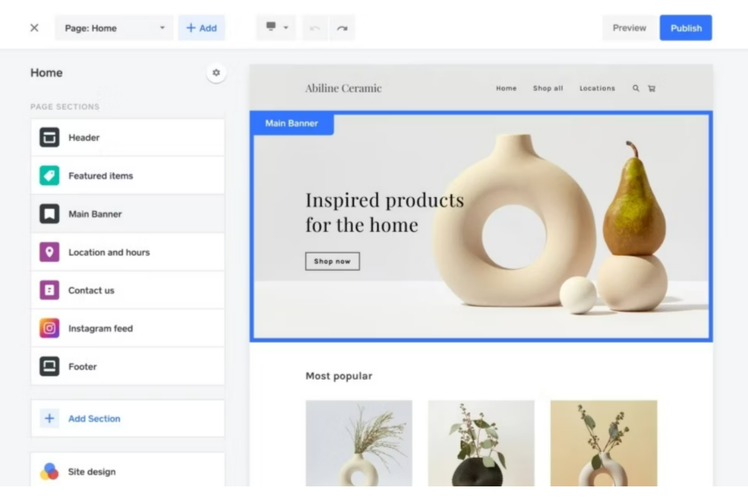Publish the site
This screenshot has height=499, width=748.
click(685, 28)
